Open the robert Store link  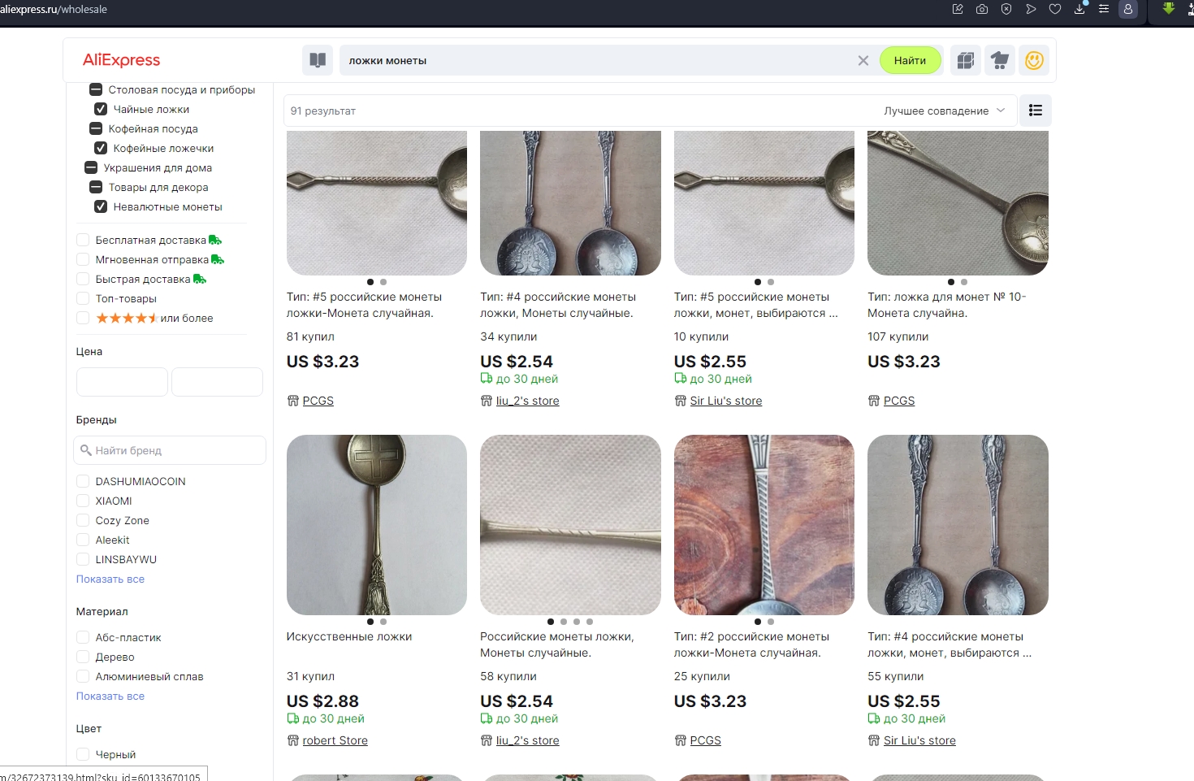[335, 740]
